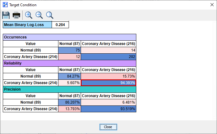217x134 pixels.
Task: Click Coronary Artery Disease (216) header in Occurrences
Action: 108,44
